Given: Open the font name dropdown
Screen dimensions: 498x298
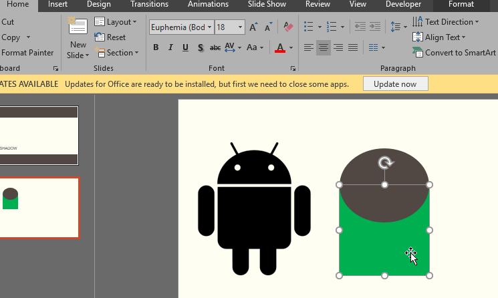Looking at the screenshot, I should [x=210, y=27].
